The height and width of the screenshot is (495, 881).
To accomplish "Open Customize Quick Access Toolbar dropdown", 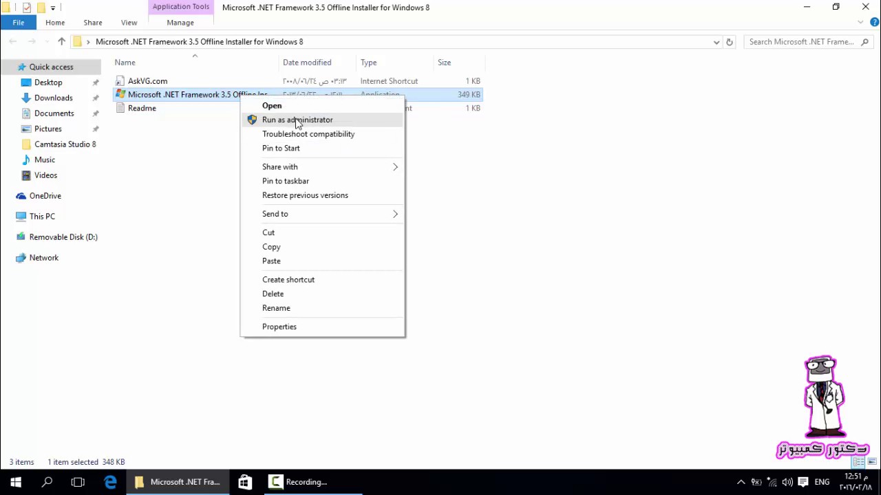I will tap(52, 8).
